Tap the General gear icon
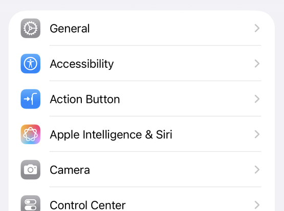Screen dimensions: 284x211 pos(30,29)
